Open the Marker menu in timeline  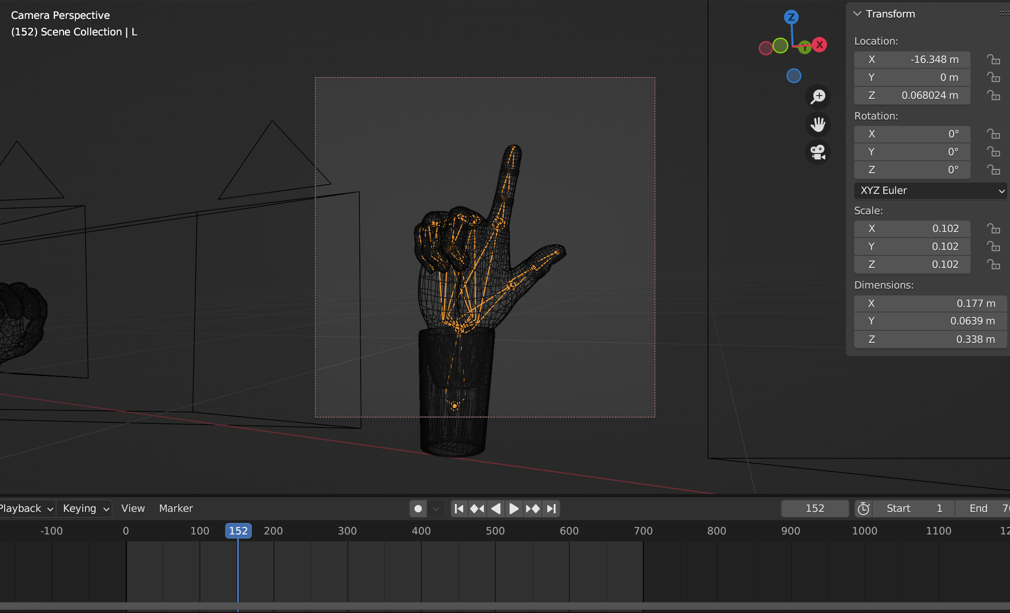[x=176, y=509]
